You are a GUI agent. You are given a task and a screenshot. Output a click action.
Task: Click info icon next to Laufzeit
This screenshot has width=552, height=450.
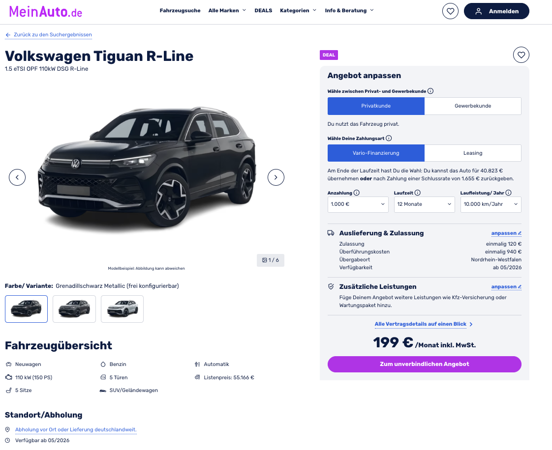(418, 193)
